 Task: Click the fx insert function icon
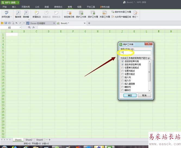pyautogui.click(x=34, y=27)
